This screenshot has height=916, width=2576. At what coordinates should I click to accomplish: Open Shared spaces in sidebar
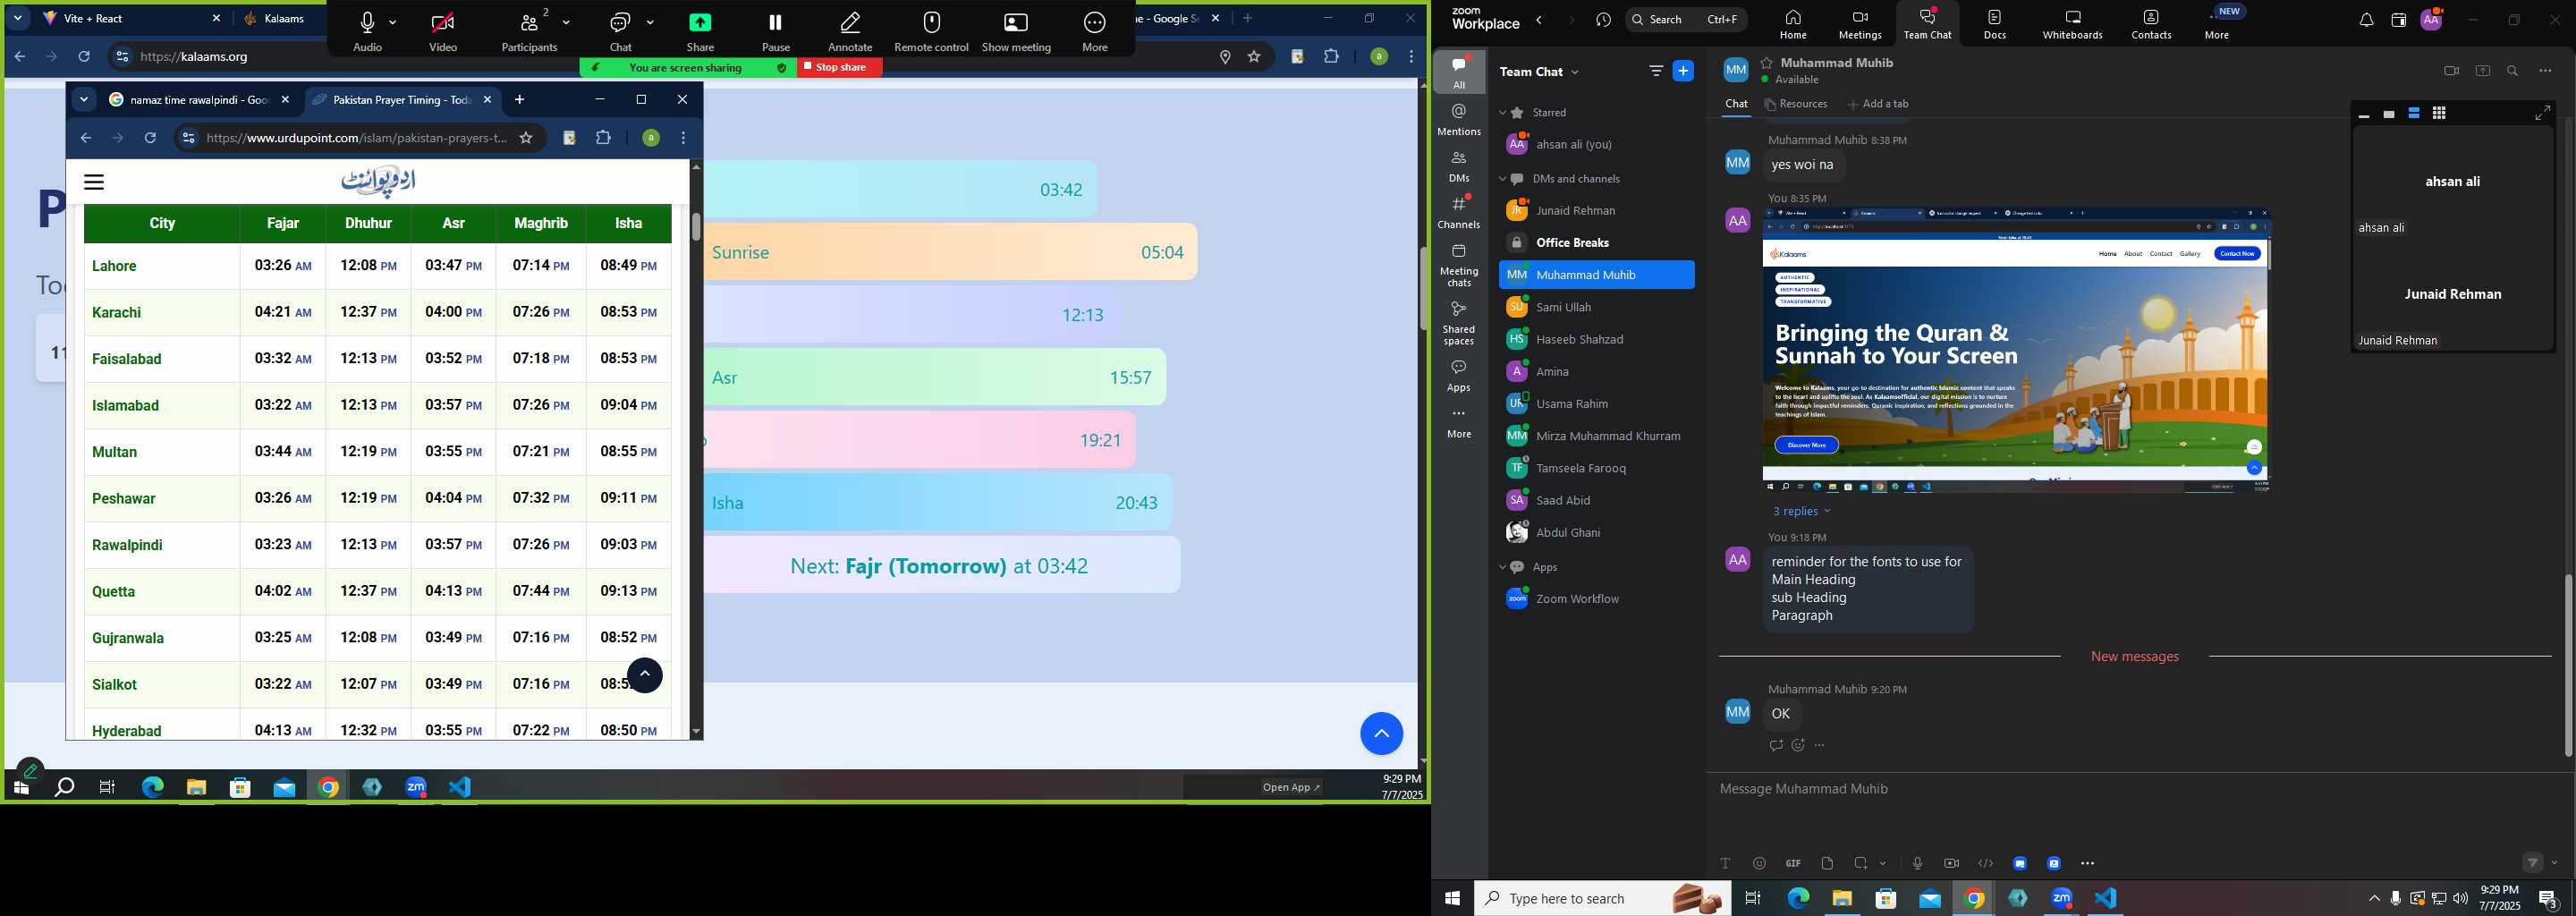1459,323
